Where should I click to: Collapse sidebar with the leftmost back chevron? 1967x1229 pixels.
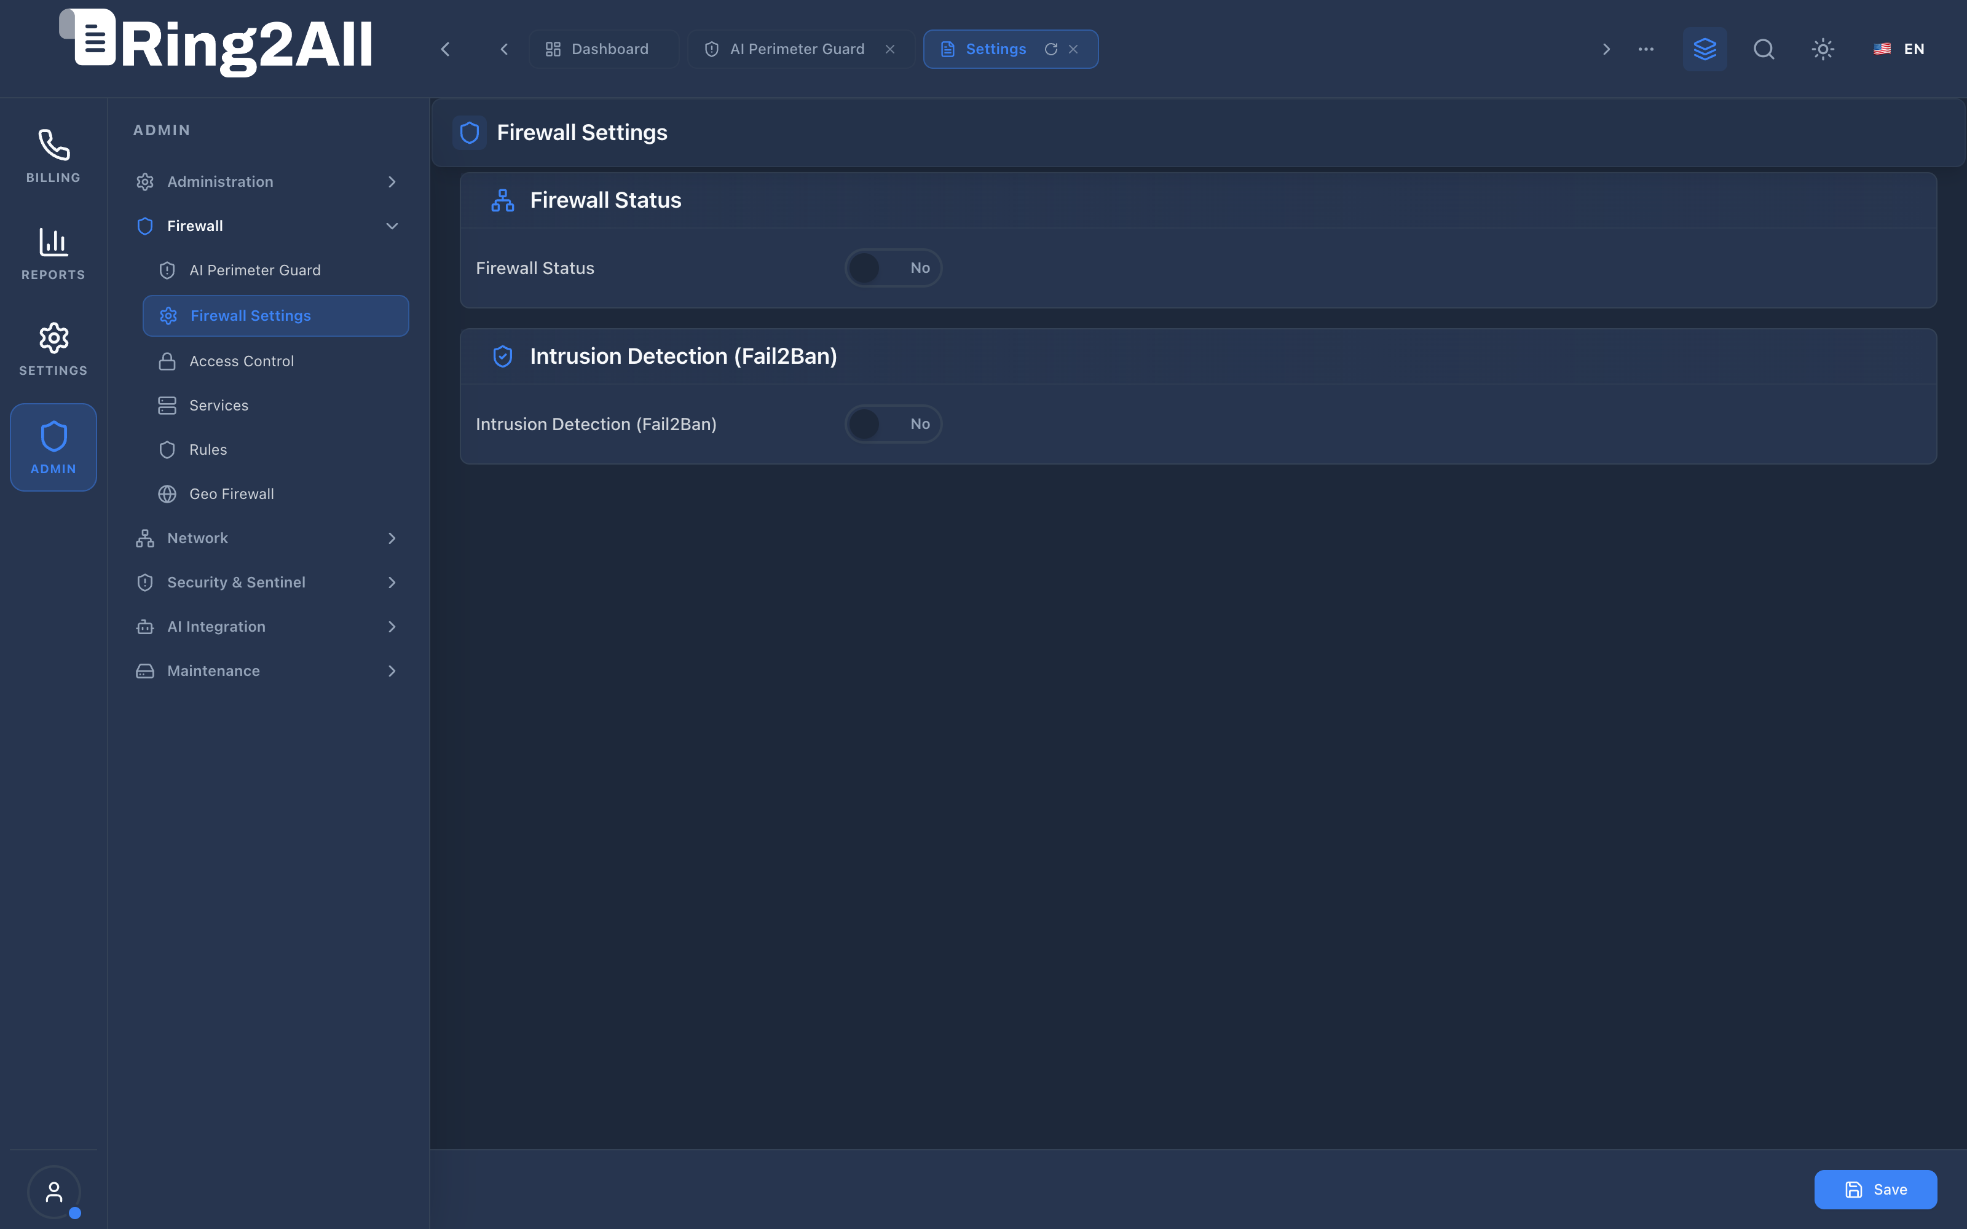[446, 49]
